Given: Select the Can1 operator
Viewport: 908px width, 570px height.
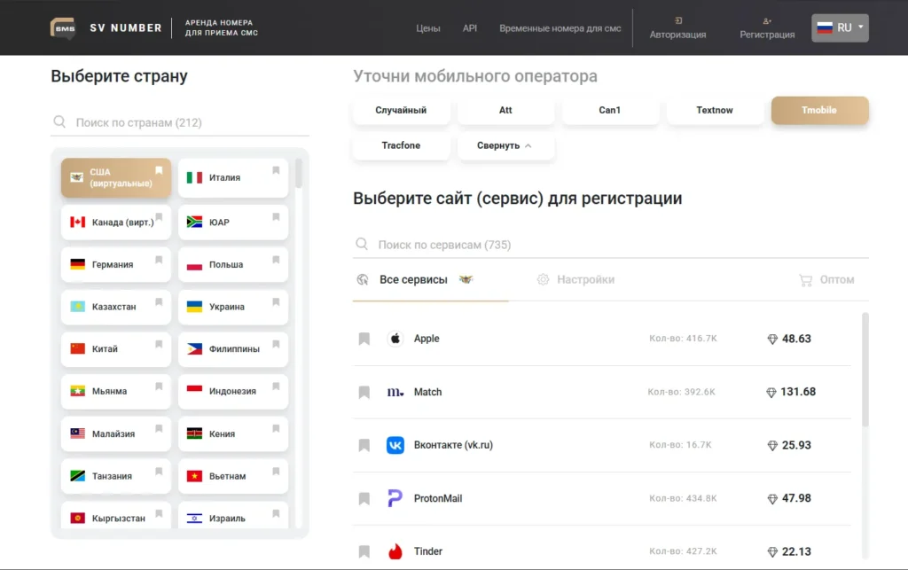Looking at the screenshot, I should point(610,110).
